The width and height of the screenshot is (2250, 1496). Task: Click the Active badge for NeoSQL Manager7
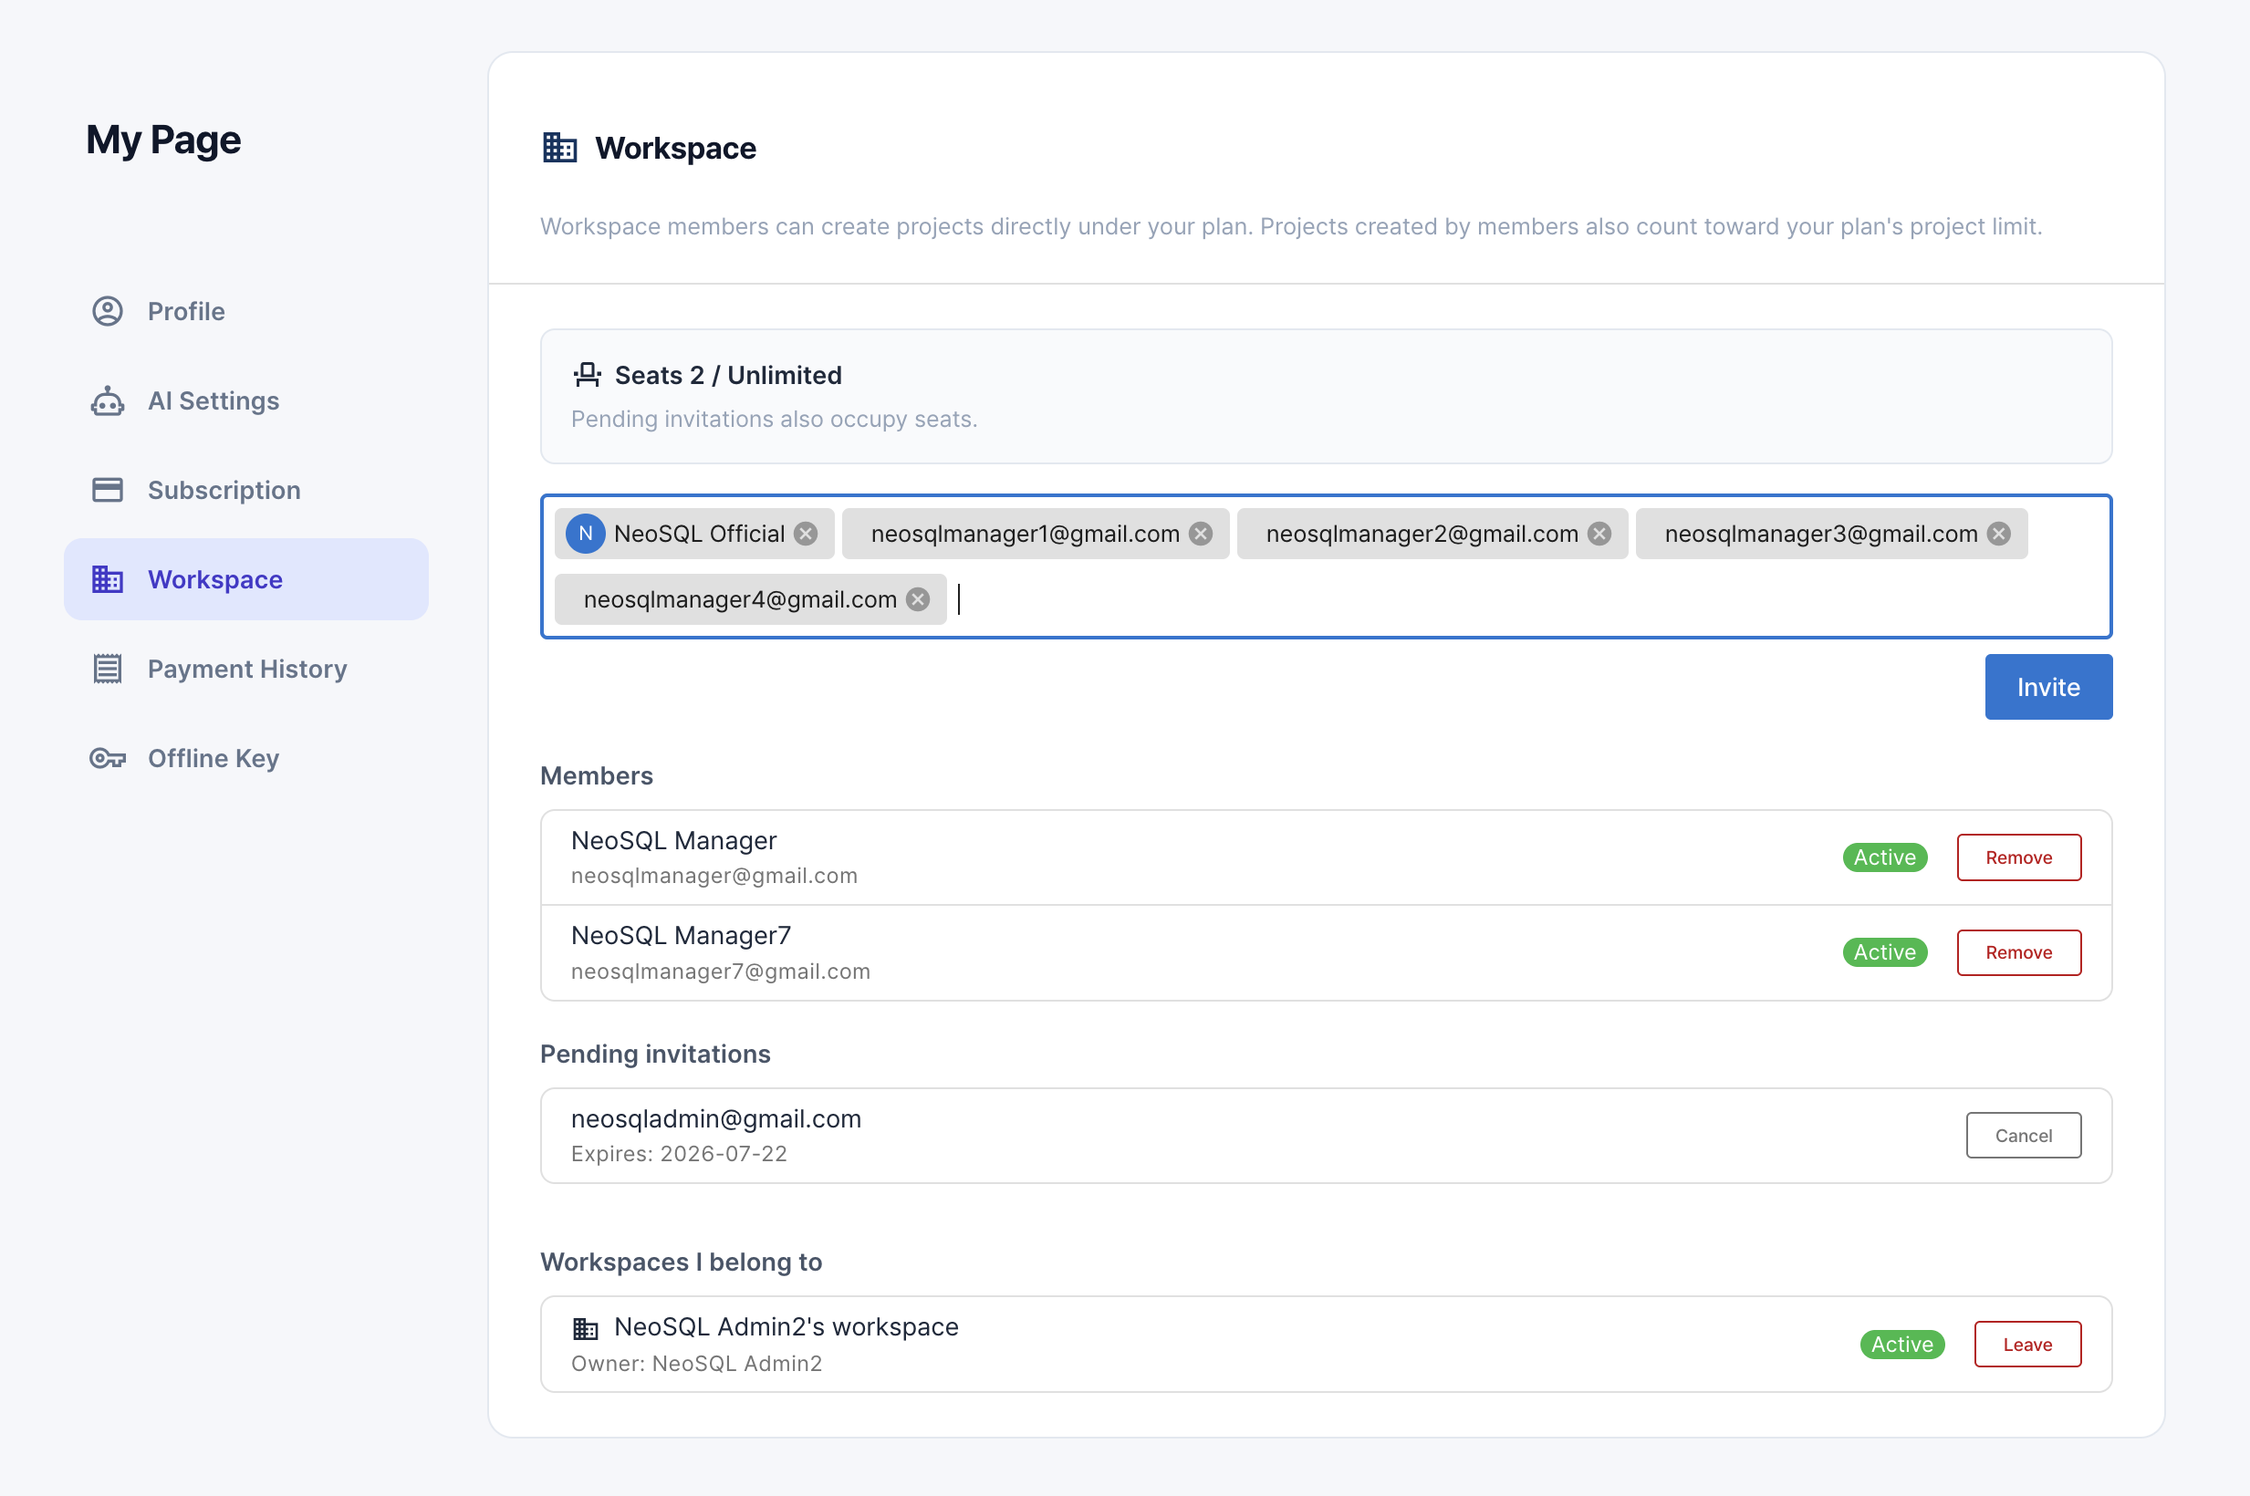(1886, 952)
